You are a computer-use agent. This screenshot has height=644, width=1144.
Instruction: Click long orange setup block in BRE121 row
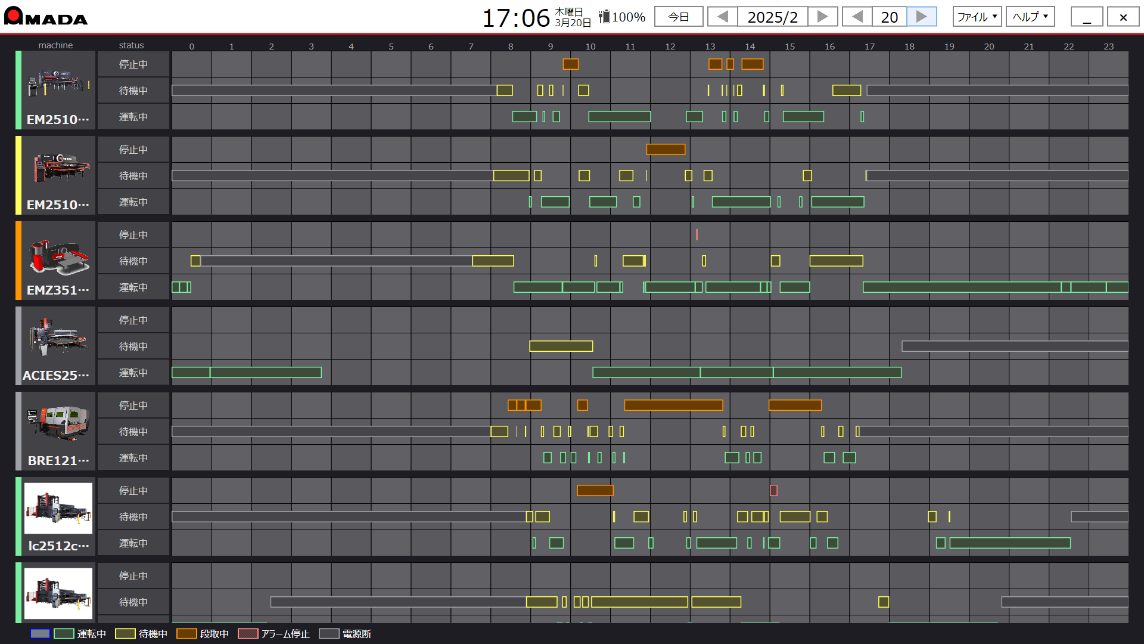(673, 405)
